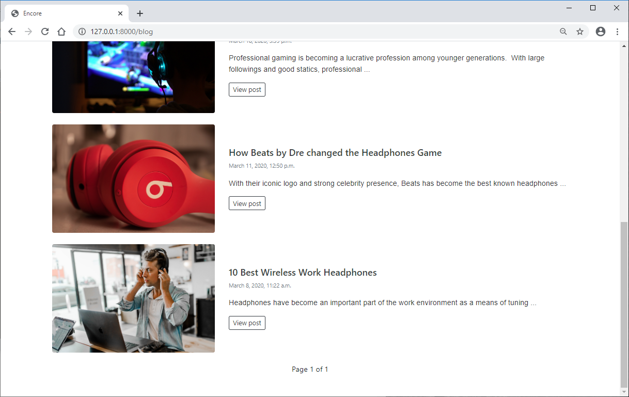Click the gaming monitor headset thumbnail

pos(133,77)
